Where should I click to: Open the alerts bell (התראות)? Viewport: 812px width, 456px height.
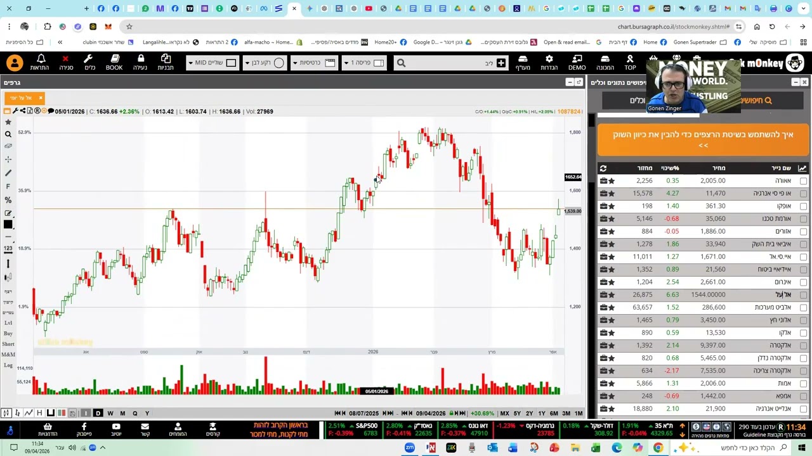[x=39, y=62]
